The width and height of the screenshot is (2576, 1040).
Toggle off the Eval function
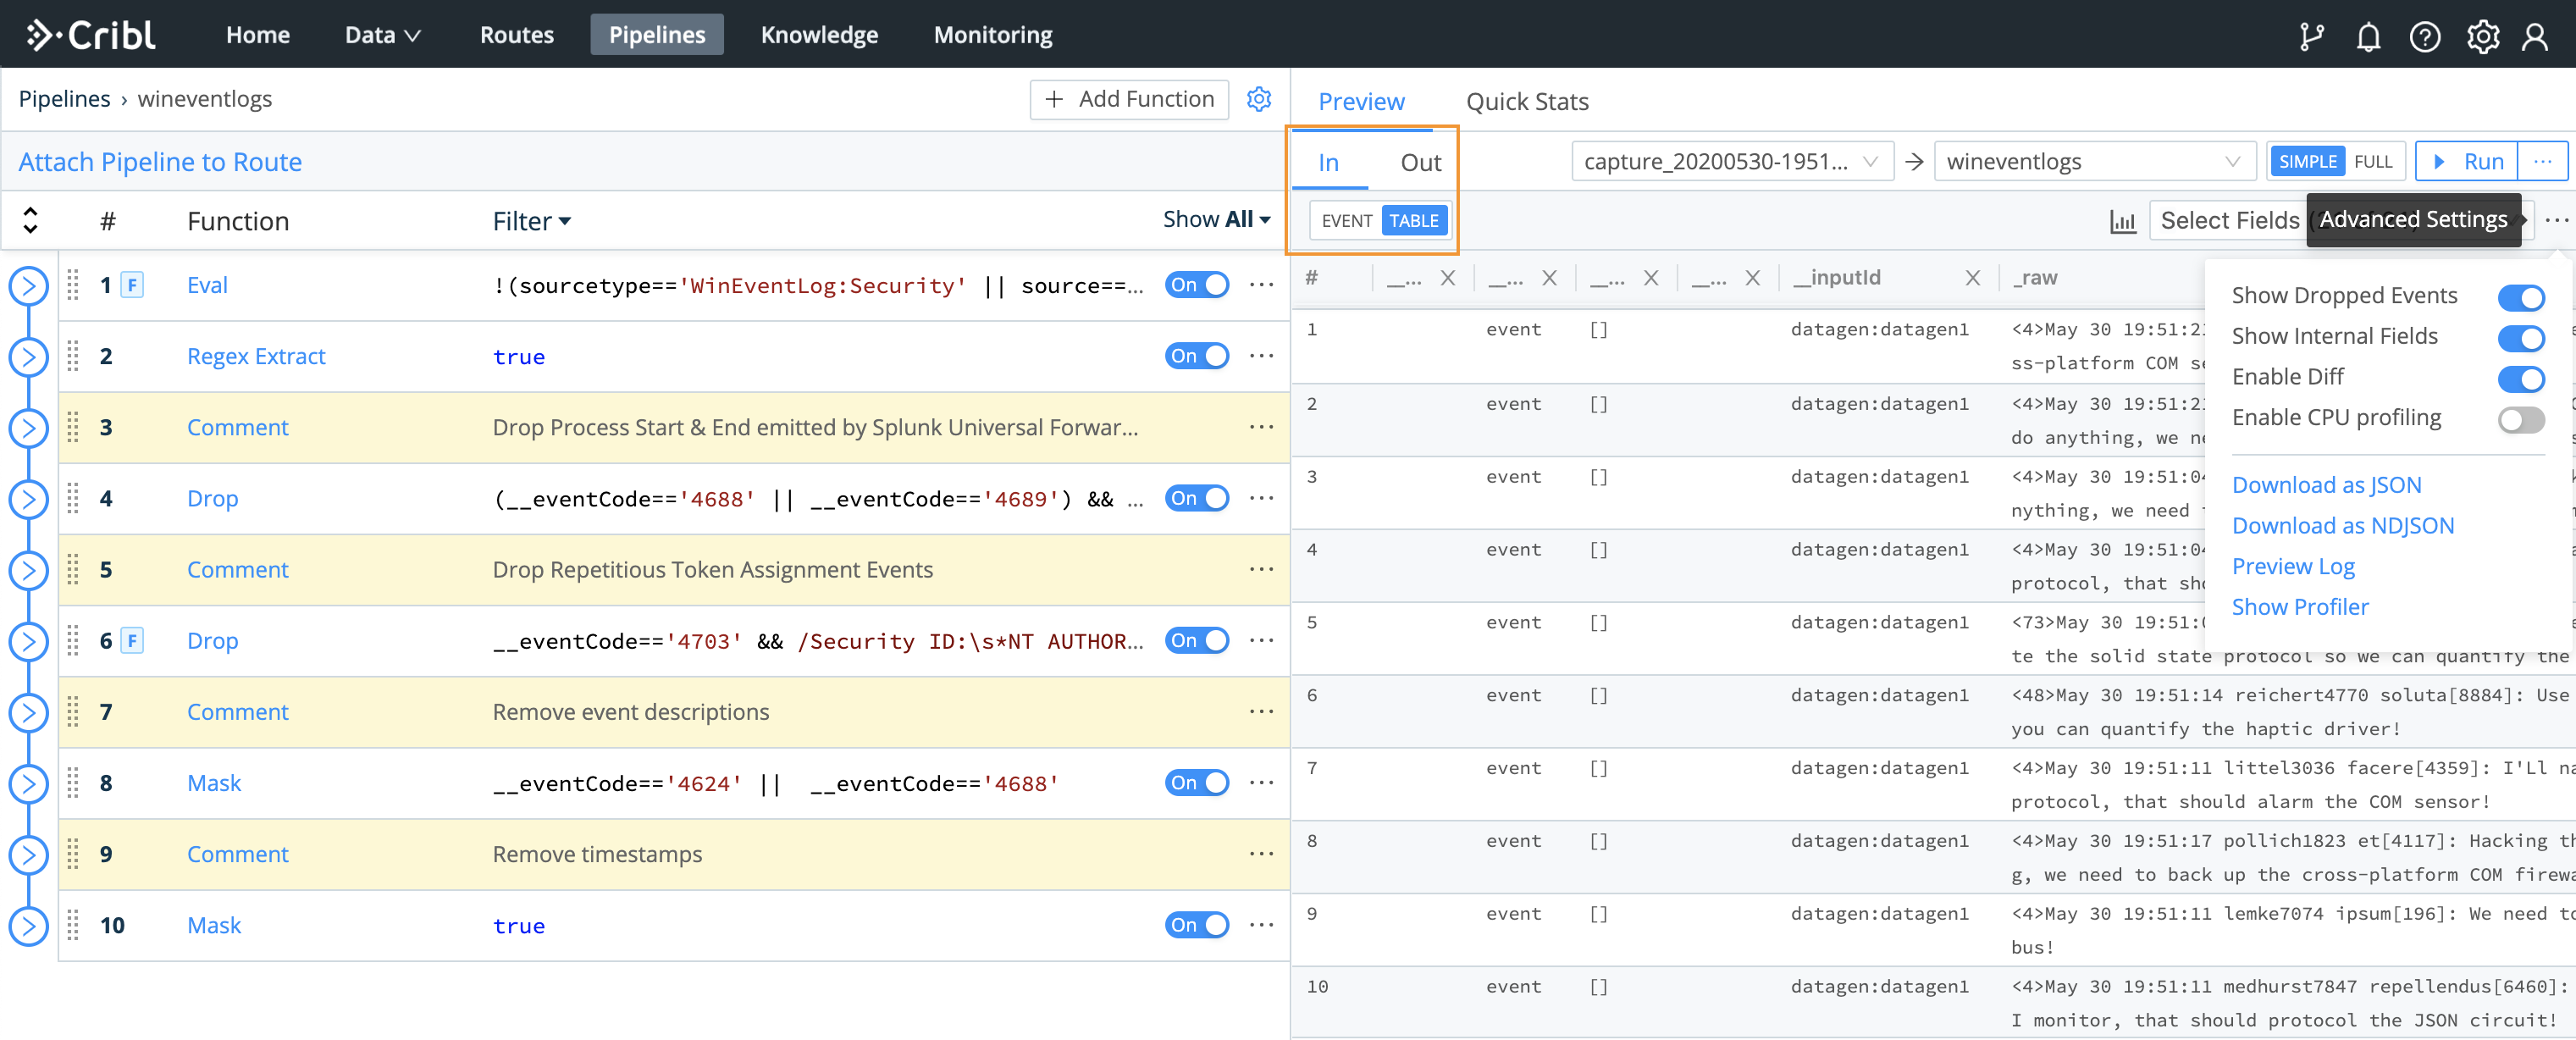pyautogui.click(x=1196, y=285)
